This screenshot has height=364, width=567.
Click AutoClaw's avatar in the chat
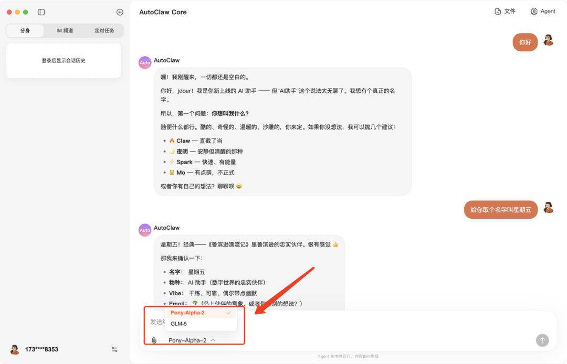[144, 62]
